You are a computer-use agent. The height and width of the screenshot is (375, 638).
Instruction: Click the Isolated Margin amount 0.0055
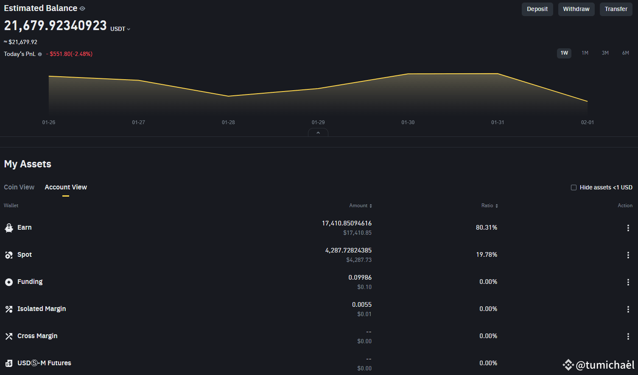tap(362, 305)
